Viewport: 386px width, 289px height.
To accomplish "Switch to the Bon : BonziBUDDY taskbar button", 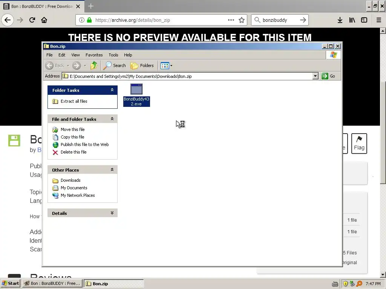I will tap(52, 283).
